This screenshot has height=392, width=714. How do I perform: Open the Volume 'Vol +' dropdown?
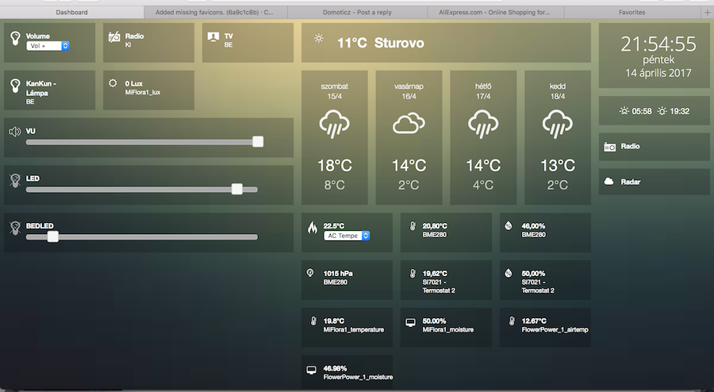pos(48,46)
